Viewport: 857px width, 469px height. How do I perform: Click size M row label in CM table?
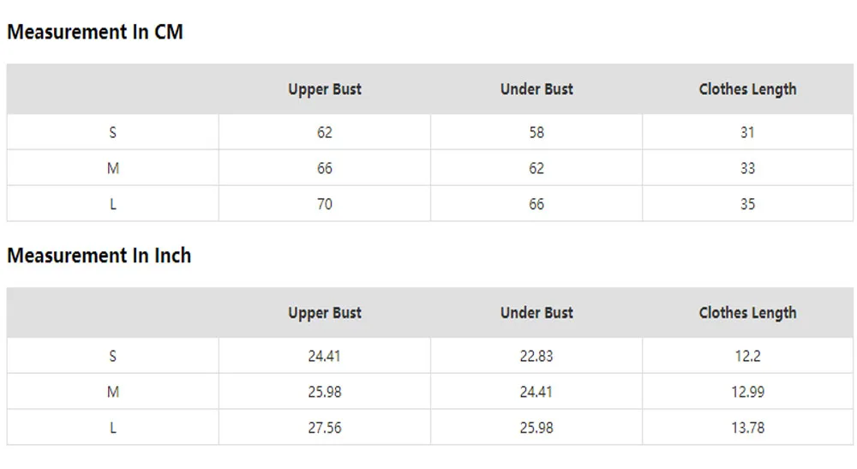(x=112, y=168)
